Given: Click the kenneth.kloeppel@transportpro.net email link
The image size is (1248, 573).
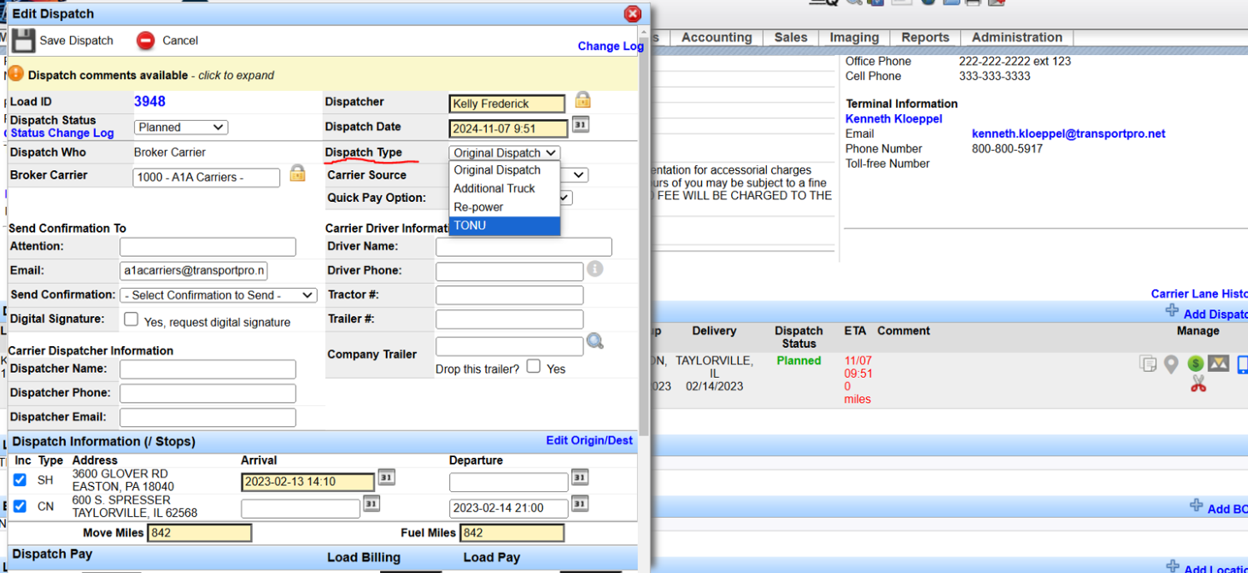Looking at the screenshot, I should pos(1068,133).
